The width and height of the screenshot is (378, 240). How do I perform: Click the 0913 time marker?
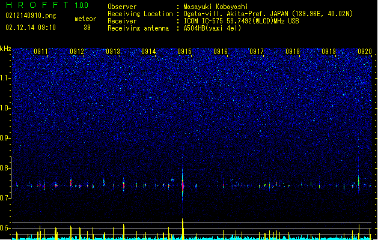click(113, 52)
